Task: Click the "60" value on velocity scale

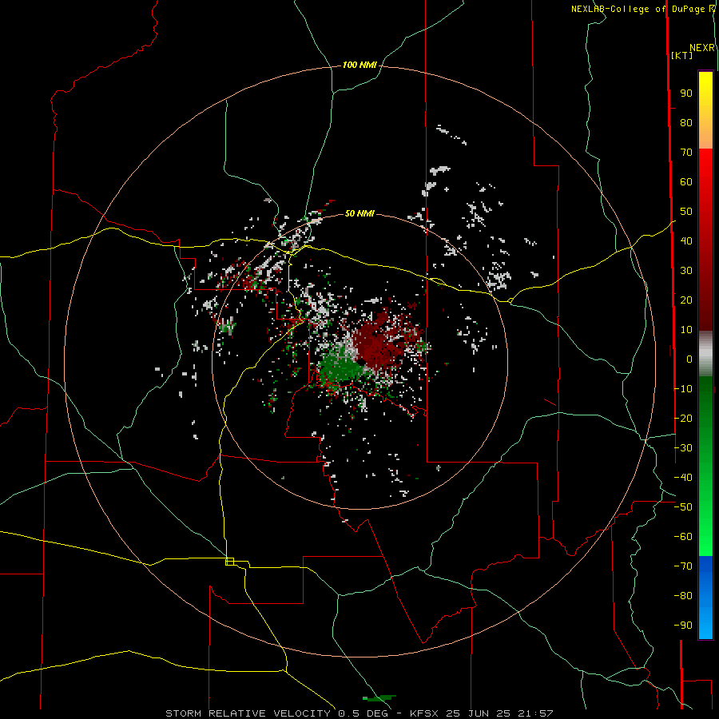Action: click(686, 182)
